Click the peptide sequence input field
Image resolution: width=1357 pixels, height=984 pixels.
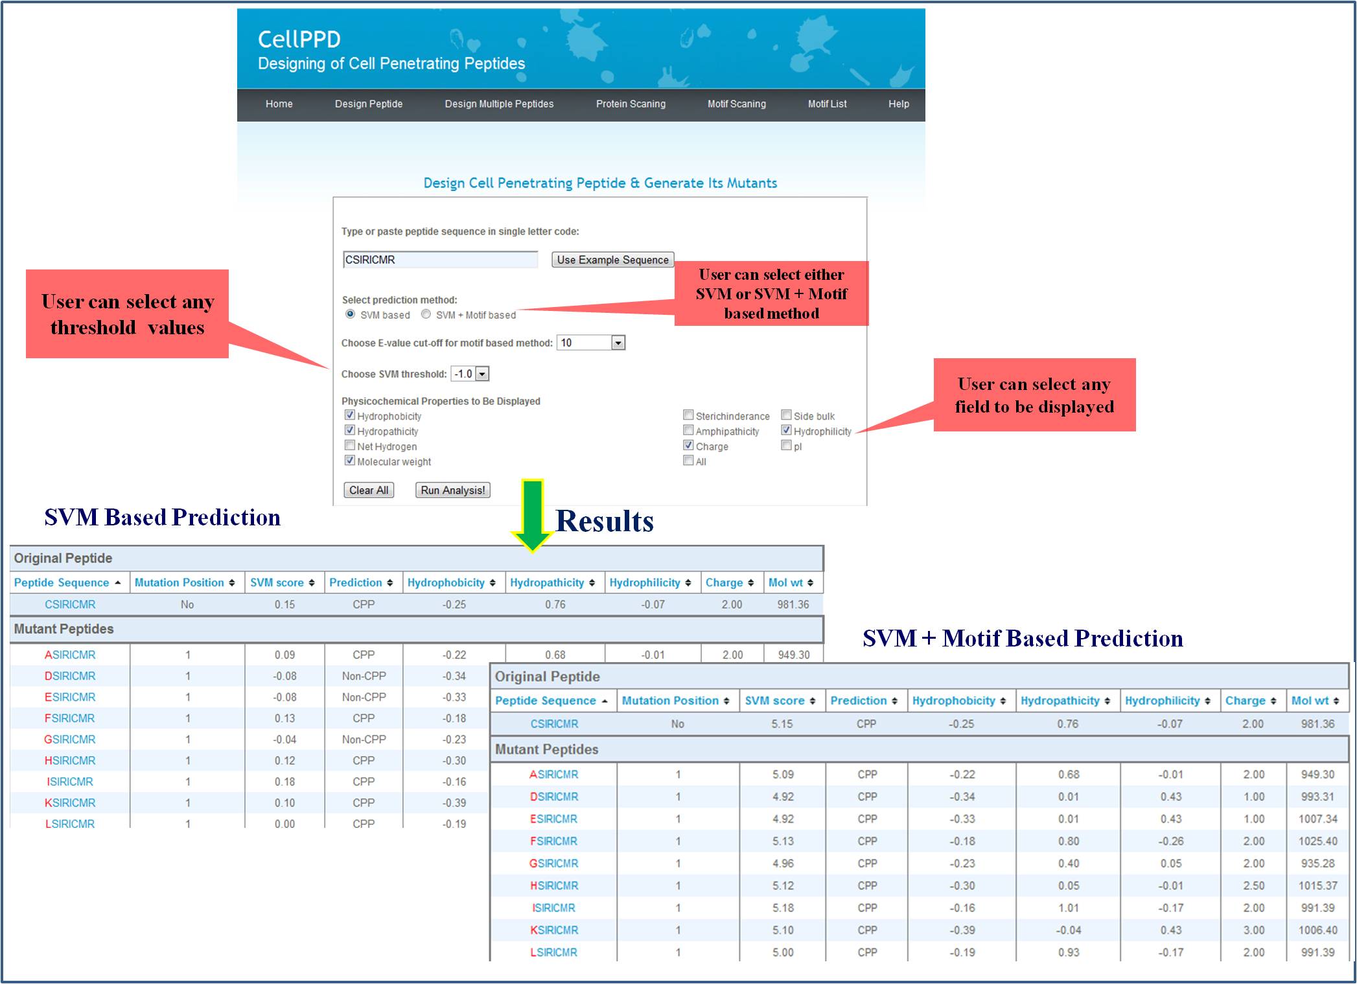pos(440,260)
